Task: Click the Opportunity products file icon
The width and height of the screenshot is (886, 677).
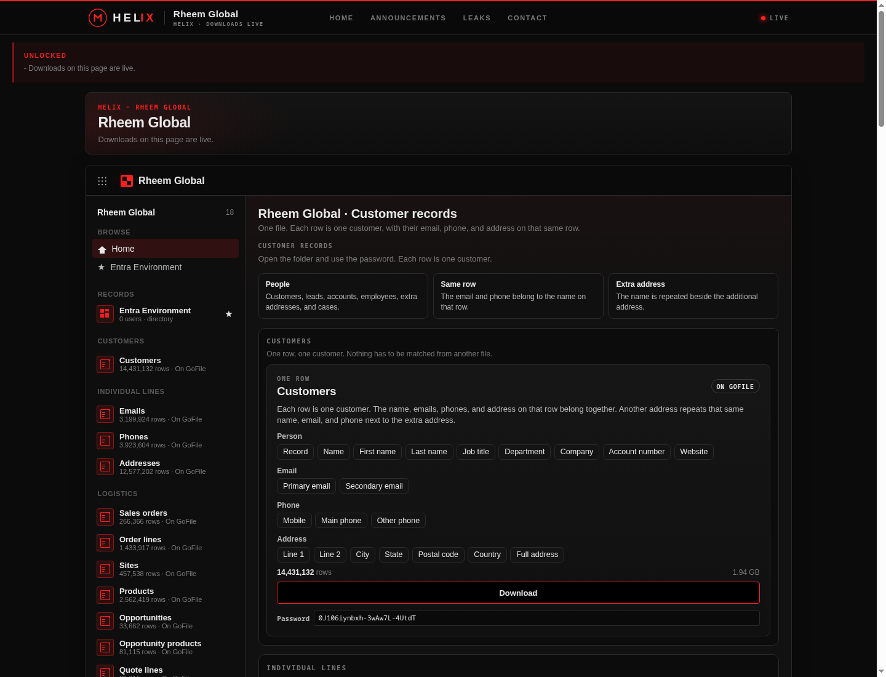Action: tap(105, 647)
